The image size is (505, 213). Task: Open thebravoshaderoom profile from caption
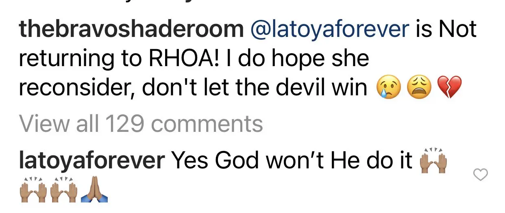[131, 30]
